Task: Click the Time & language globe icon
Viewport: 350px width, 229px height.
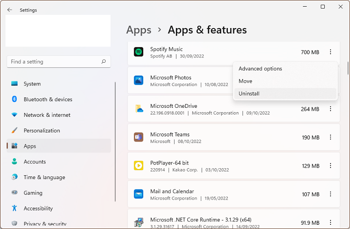Action: click(x=15, y=177)
